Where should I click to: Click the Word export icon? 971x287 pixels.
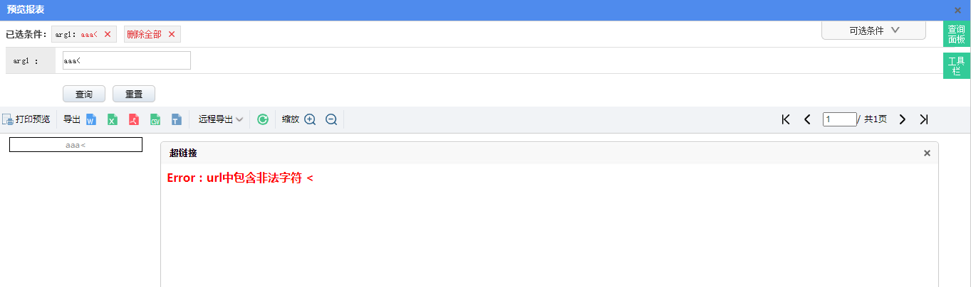pos(91,119)
